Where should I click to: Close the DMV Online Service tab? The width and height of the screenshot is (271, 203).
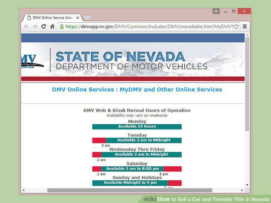pyautogui.click(x=78, y=17)
